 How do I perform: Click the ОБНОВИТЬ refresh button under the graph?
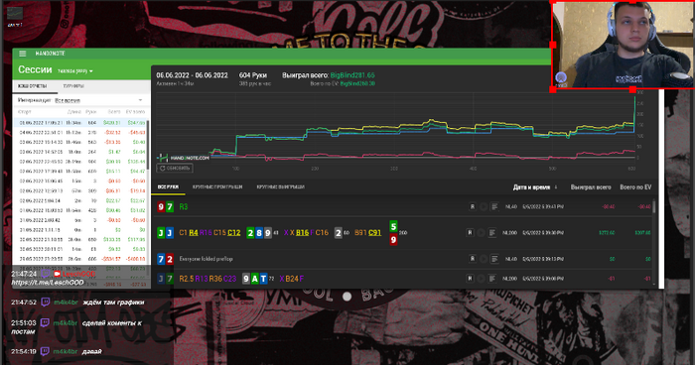pyautogui.click(x=175, y=169)
